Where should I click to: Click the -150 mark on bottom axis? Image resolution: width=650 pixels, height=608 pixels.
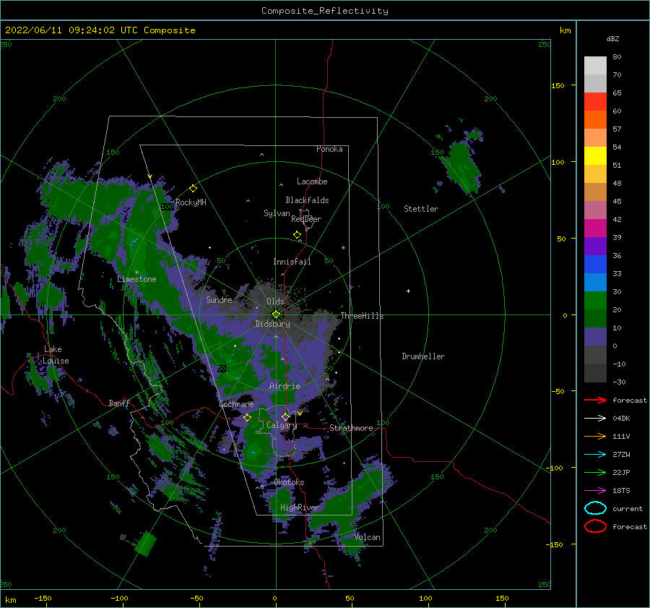[43, 598]
